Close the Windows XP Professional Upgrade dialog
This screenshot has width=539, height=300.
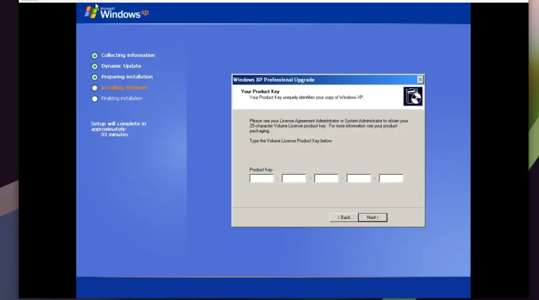tap(420, 79)
